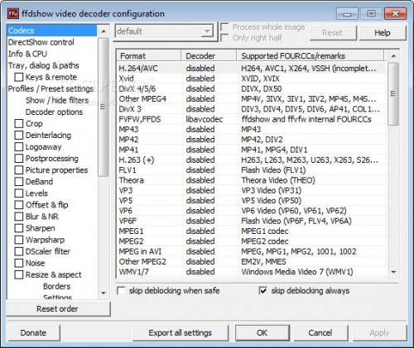Select the MPEG in AVI row
Viewport: 414px width, 348px height.
pos(251,251)
